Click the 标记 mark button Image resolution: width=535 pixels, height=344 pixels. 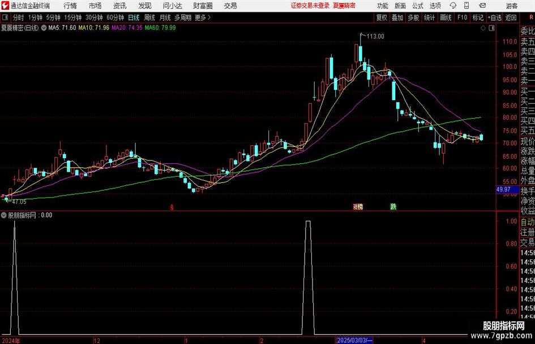pos(478,18)
